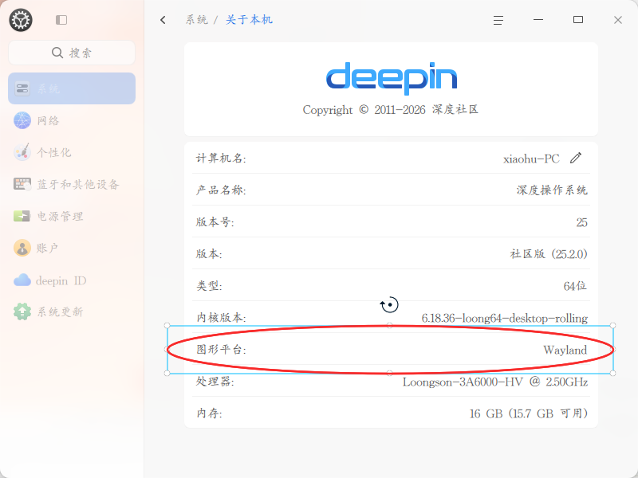
Task: Click the rotate handle above selection
Action: coord(389,305)
